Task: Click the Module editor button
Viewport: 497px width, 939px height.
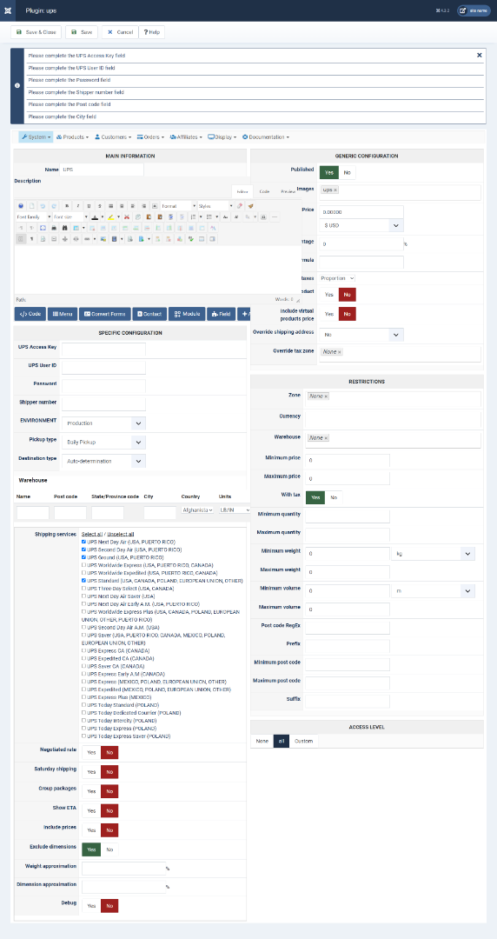Action: (187, 314)
